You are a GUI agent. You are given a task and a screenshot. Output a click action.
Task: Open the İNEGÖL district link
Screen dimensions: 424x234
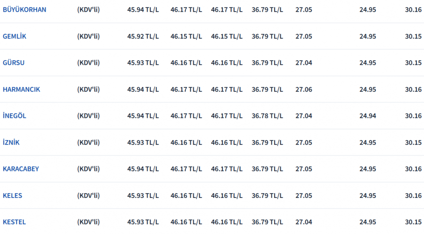click(14, 116)
